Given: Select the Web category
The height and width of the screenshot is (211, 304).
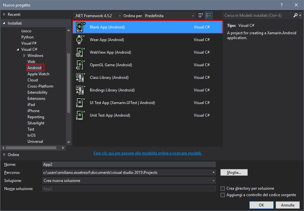Looking at the screenshot, I should click(x=31, y=62).
